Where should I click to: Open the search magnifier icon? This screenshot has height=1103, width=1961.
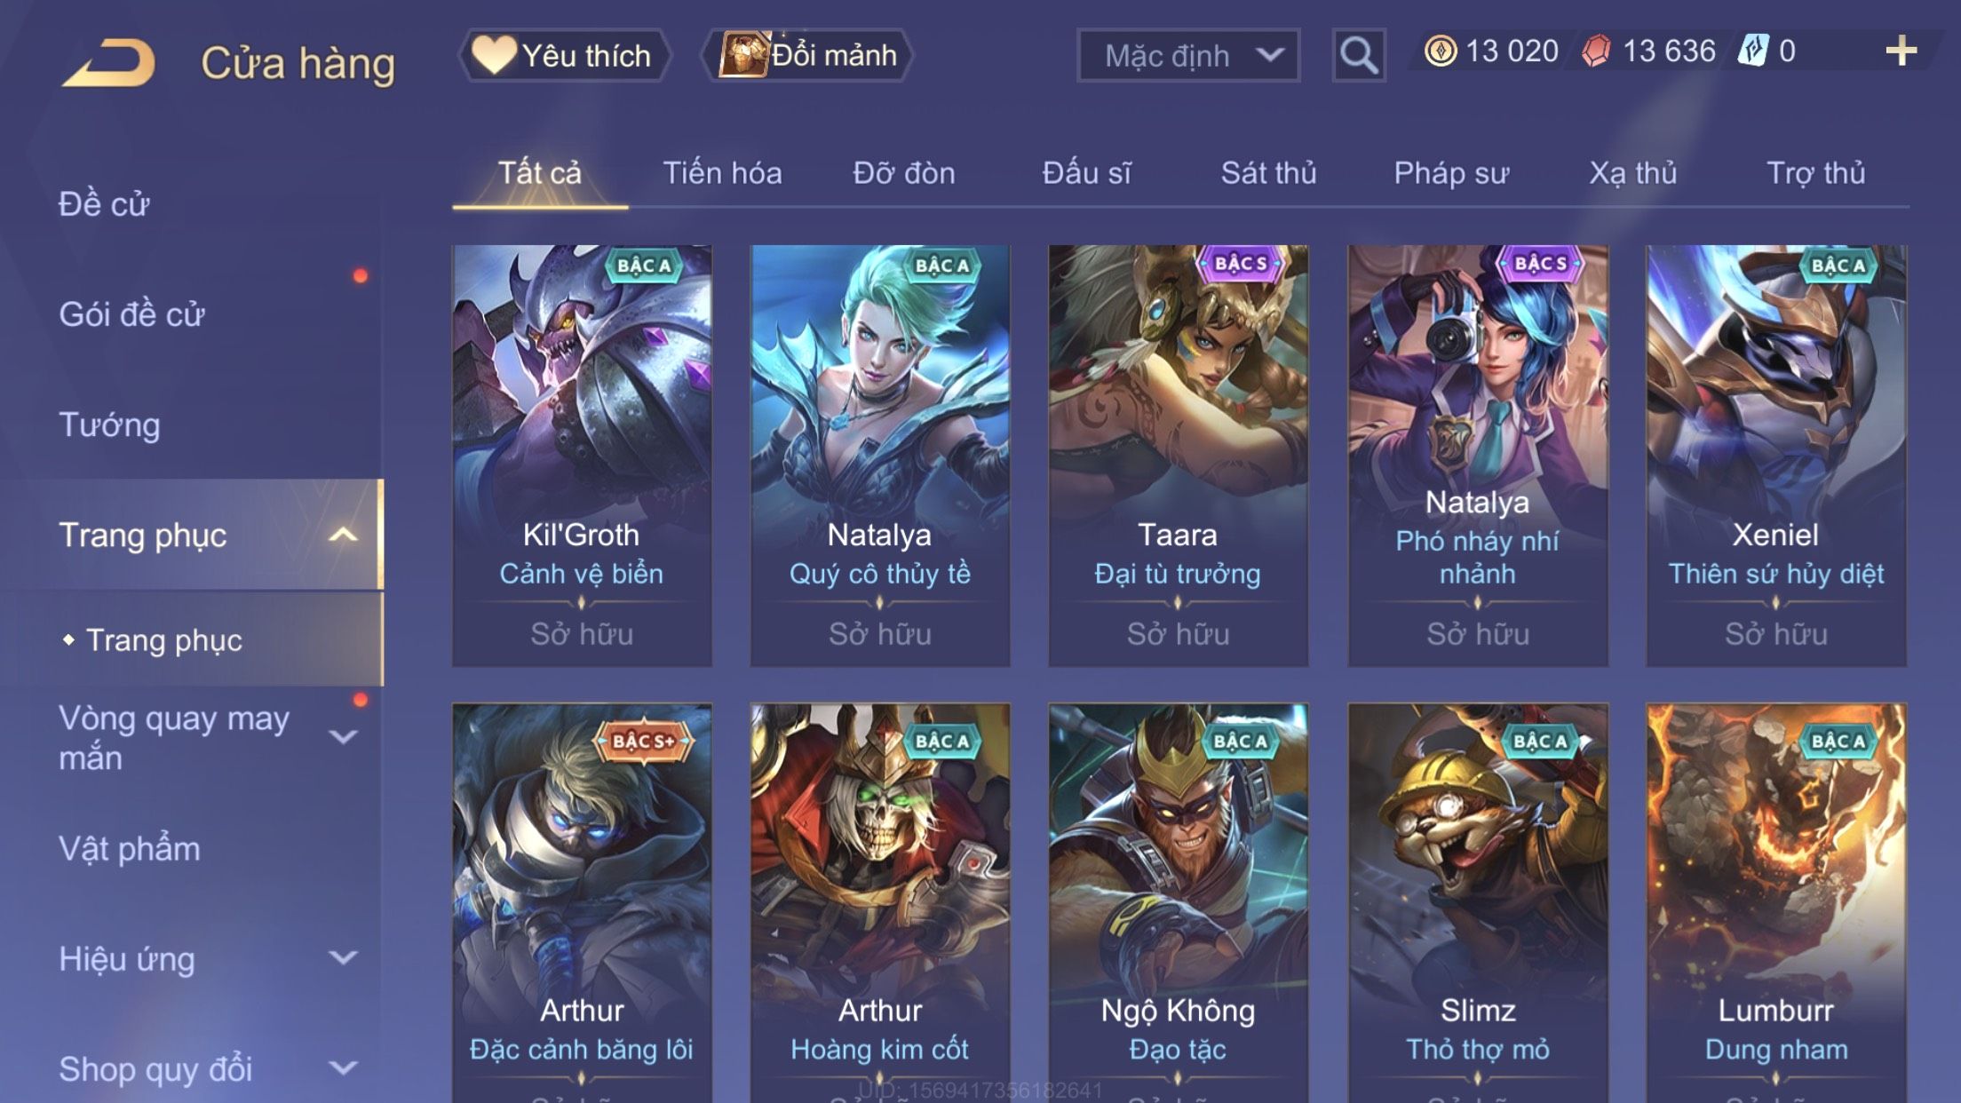(1358, 55)
